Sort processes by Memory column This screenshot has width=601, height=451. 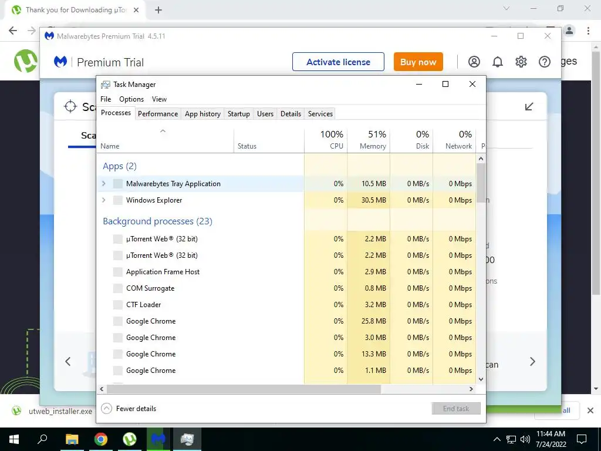point(369,140)
